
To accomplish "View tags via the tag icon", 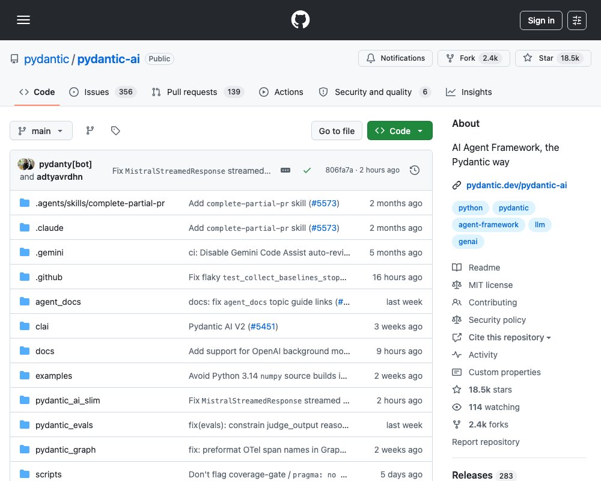I will tap(115, 131).
